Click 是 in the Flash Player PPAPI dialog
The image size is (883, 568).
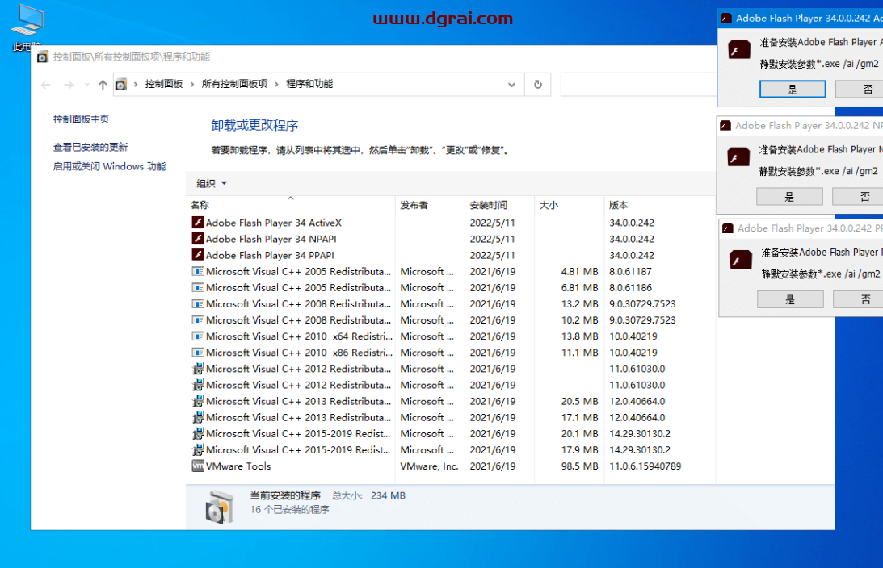[x=790, y=300]
